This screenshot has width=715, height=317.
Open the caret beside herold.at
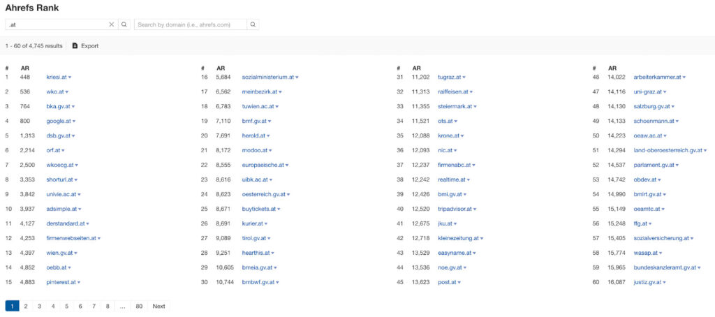[x=269, y=136]
